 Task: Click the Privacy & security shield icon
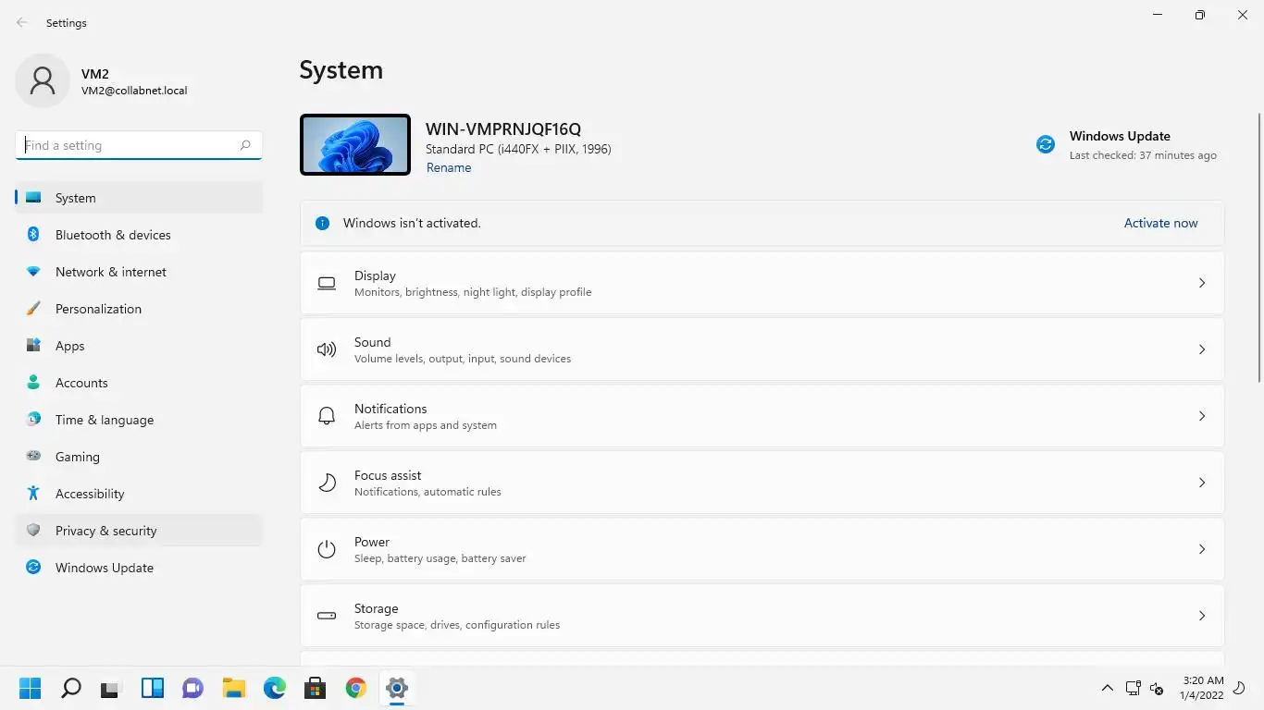tap(33, 531)
